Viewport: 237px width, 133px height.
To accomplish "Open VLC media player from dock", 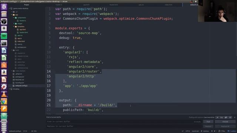I will tap(4, 94).
